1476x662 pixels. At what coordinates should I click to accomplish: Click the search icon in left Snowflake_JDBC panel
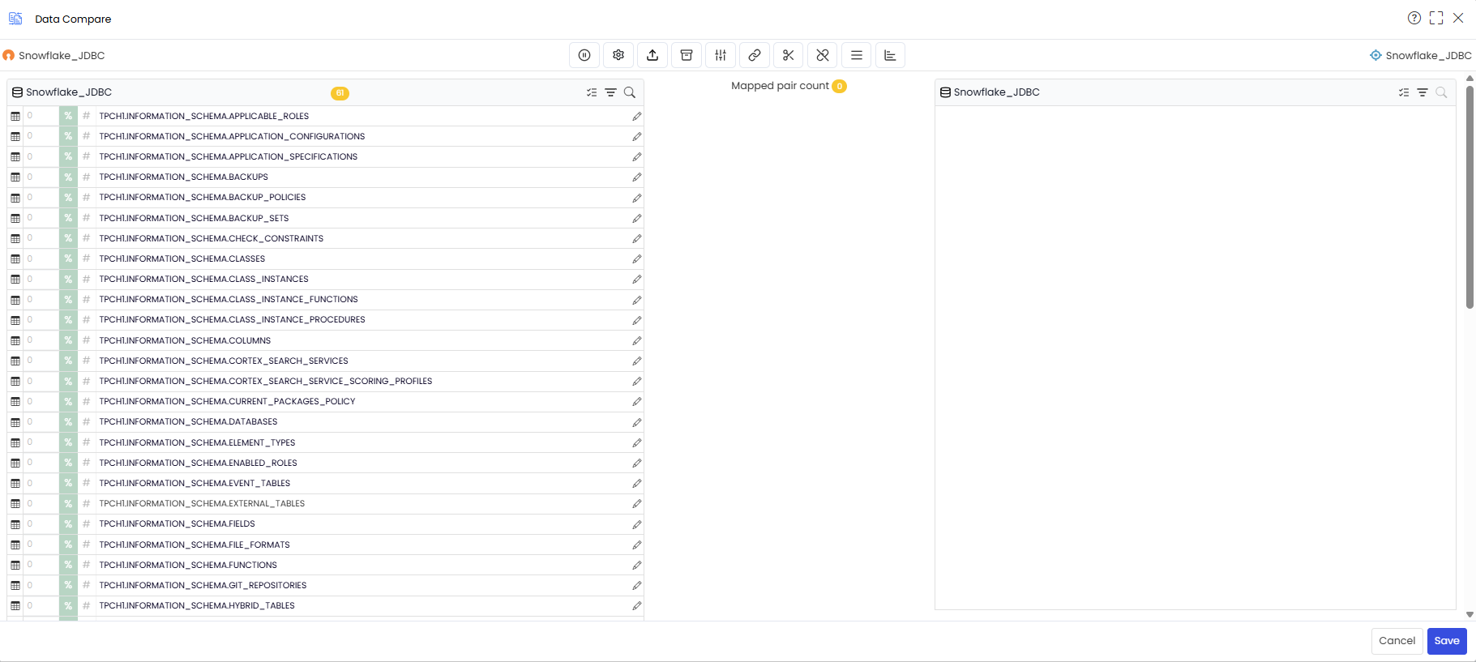[x=630, y=92]
